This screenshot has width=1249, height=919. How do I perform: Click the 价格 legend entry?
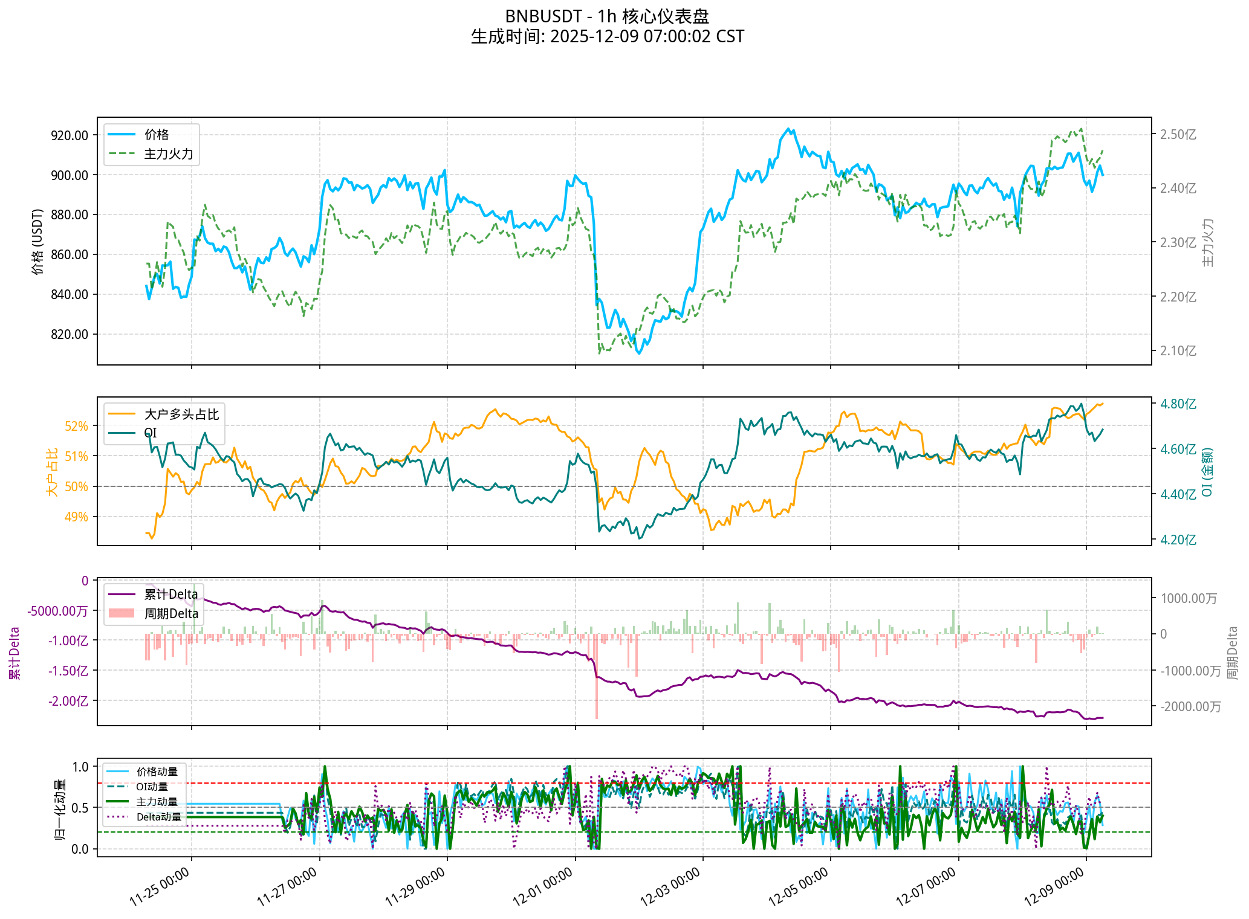tap(156, 135)
